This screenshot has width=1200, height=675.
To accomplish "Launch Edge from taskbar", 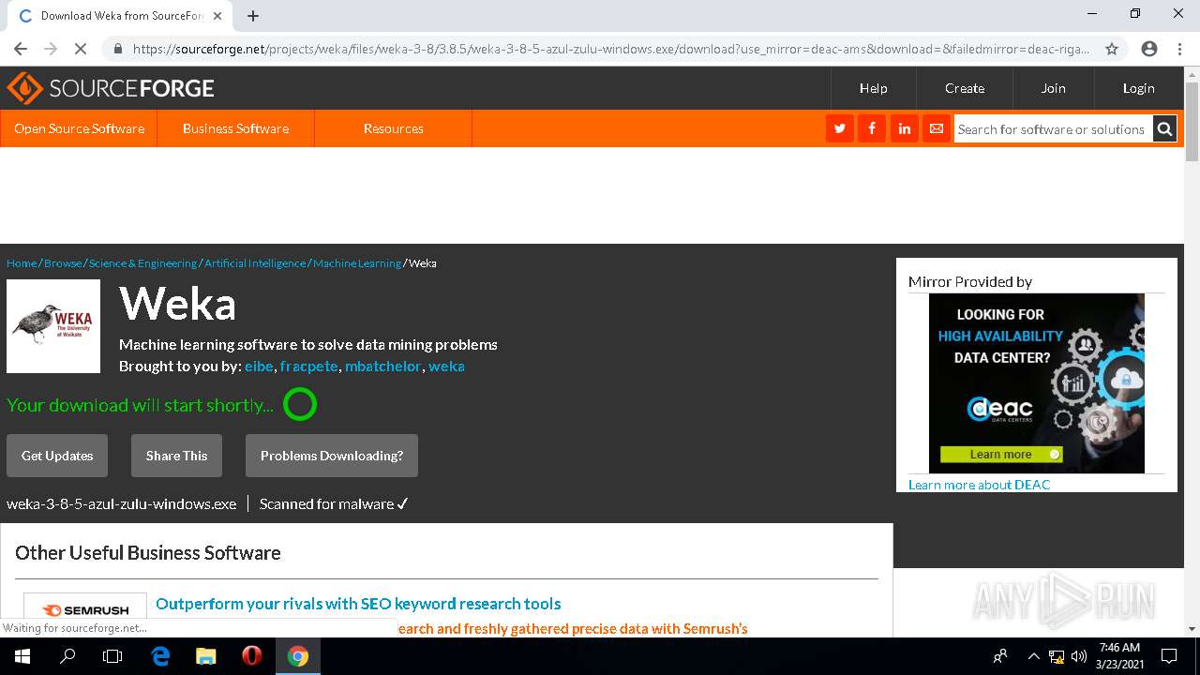I will (160, 656).
